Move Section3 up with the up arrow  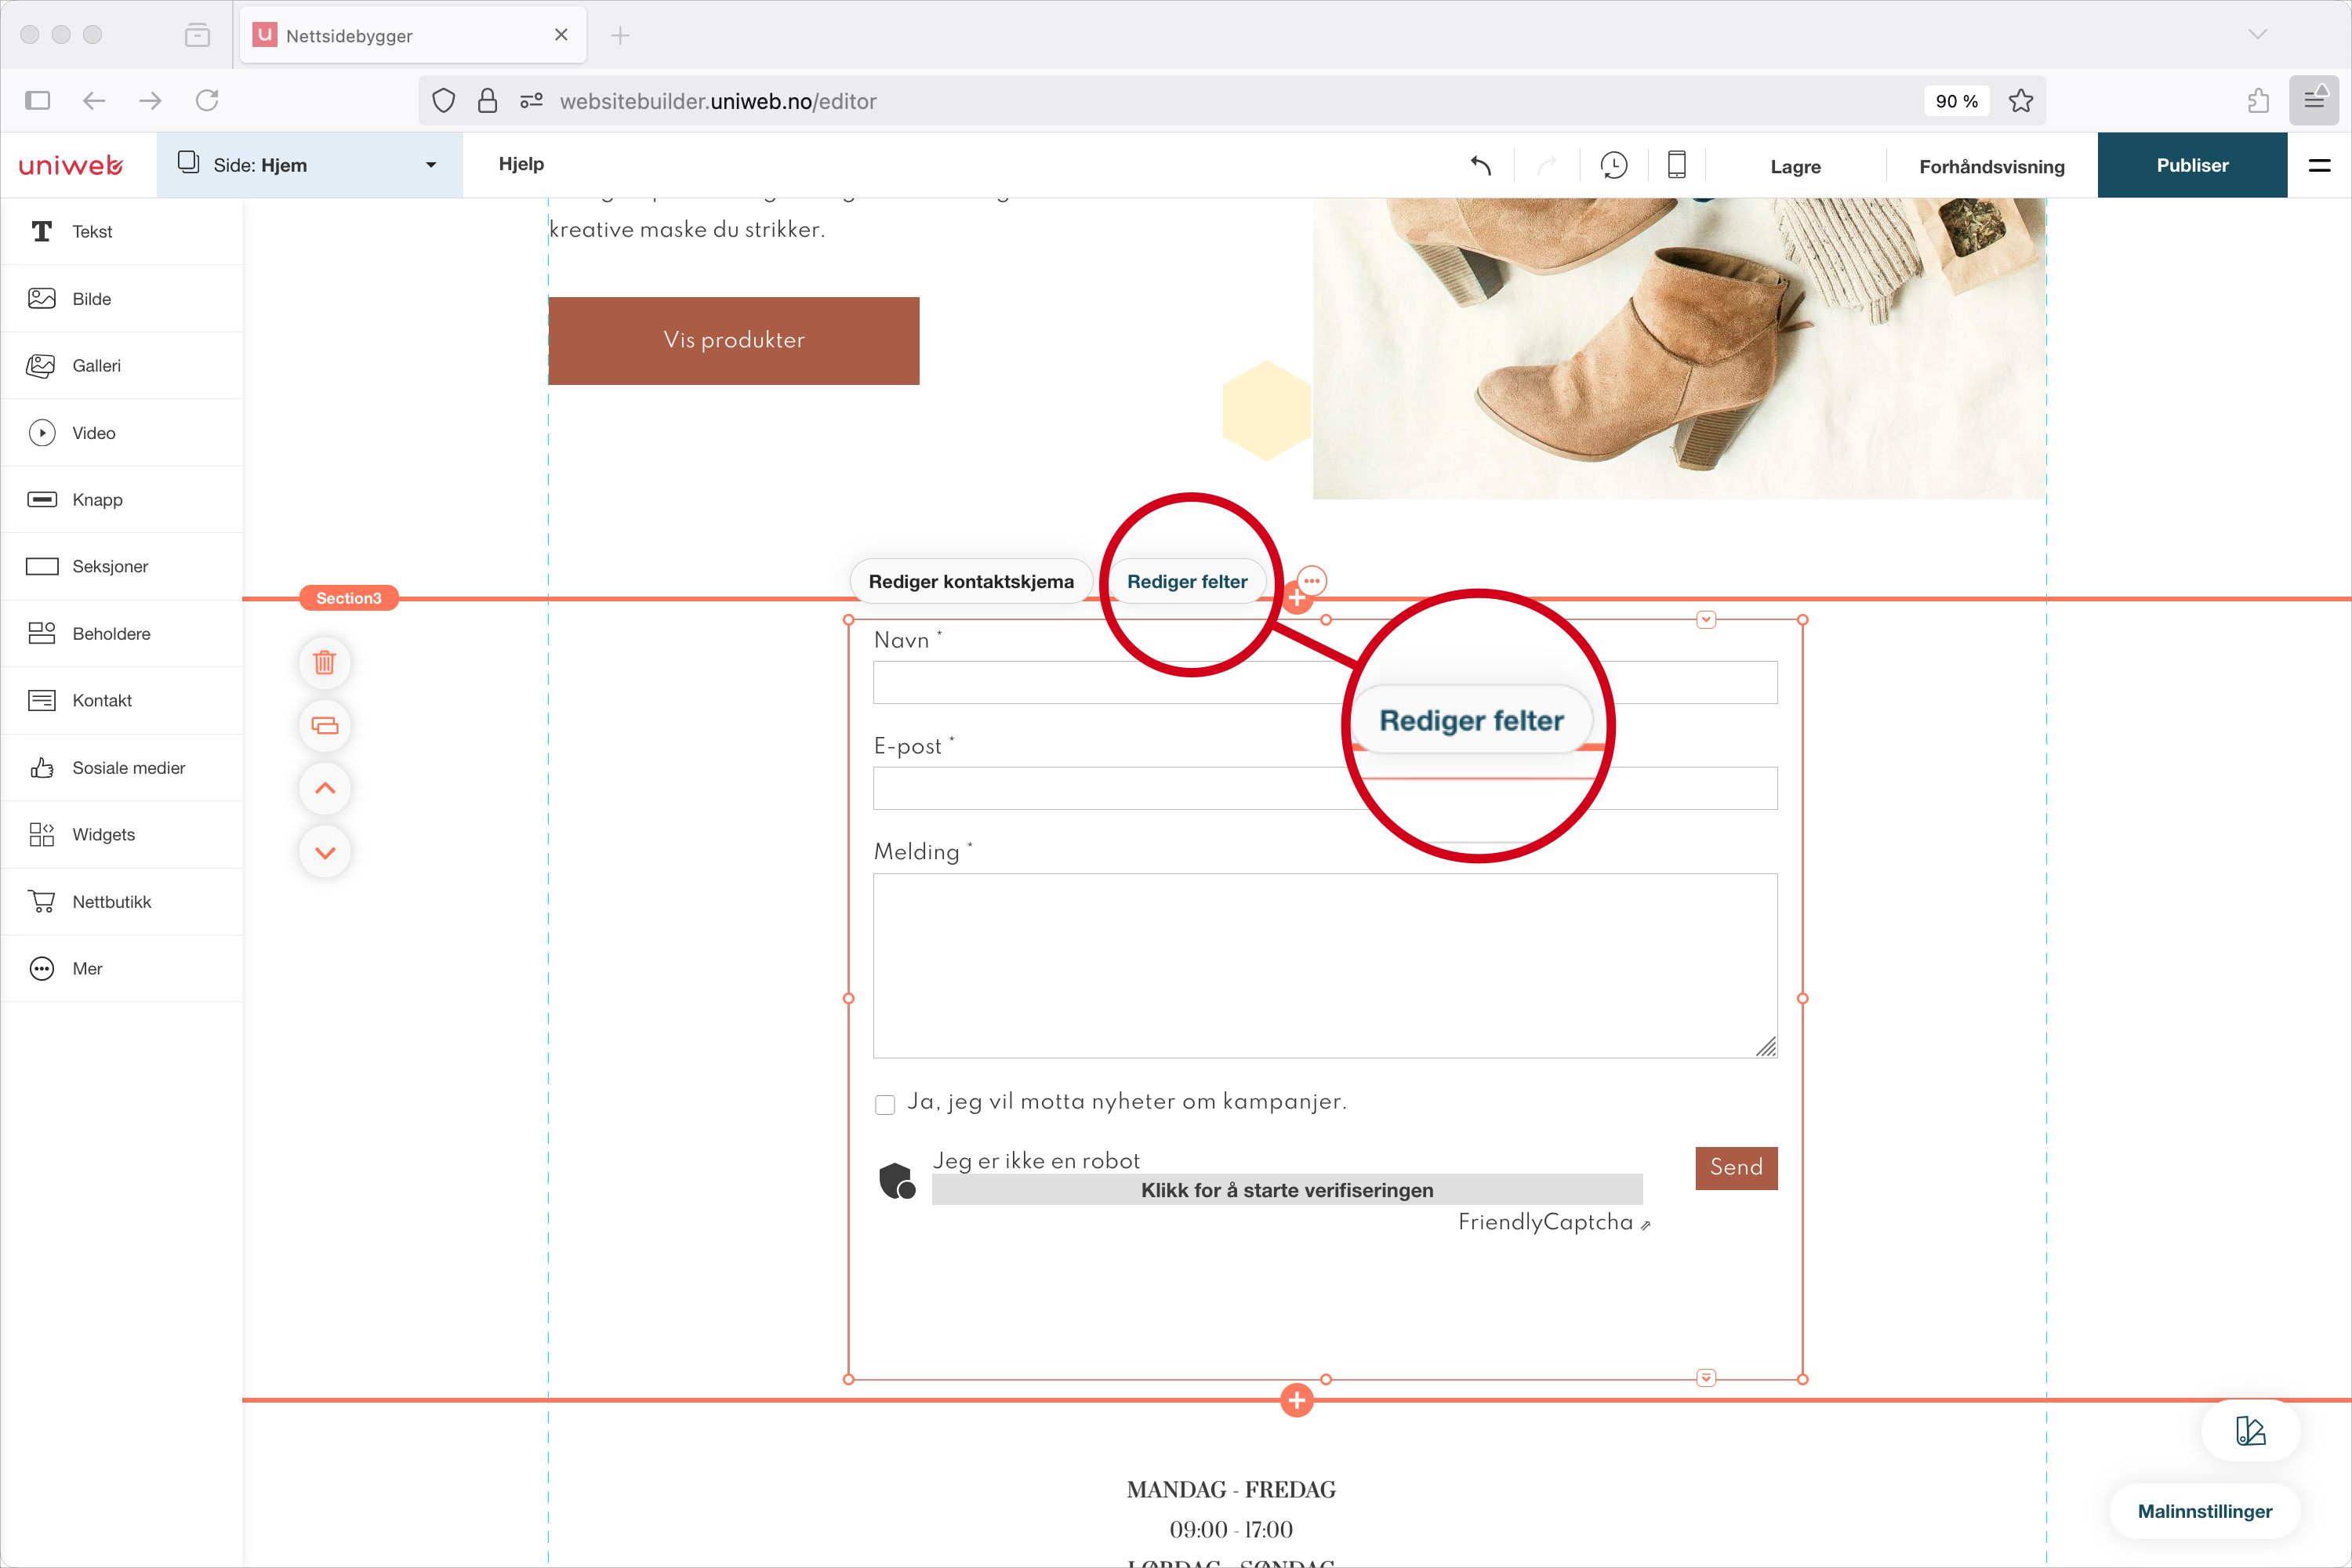(325, 788)
